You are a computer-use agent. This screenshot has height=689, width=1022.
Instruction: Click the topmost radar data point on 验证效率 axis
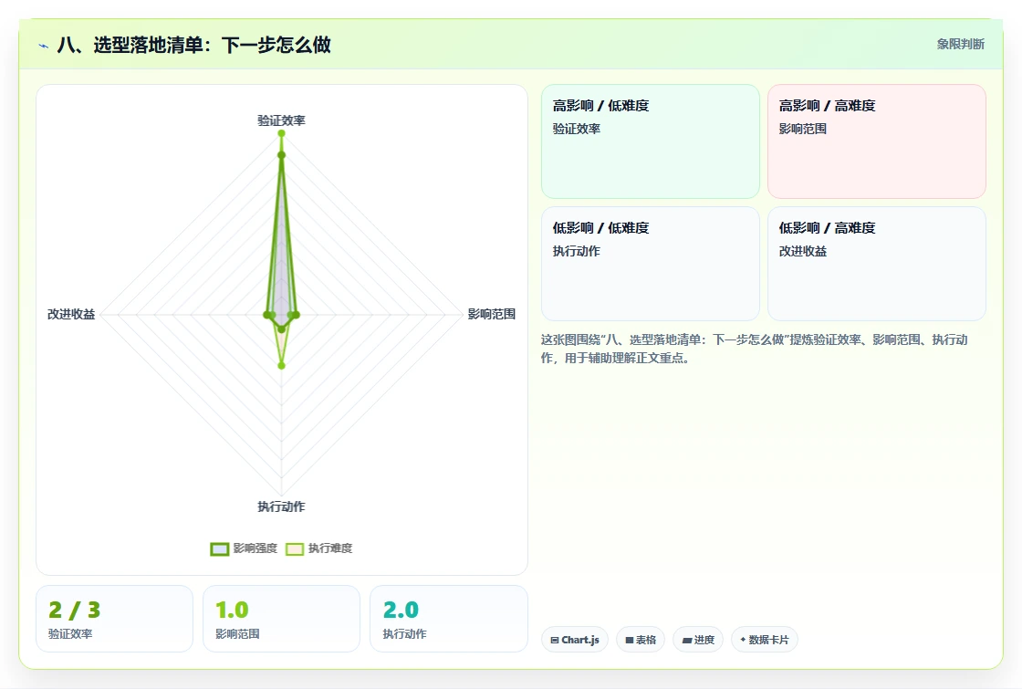click(x=282, y=133)
